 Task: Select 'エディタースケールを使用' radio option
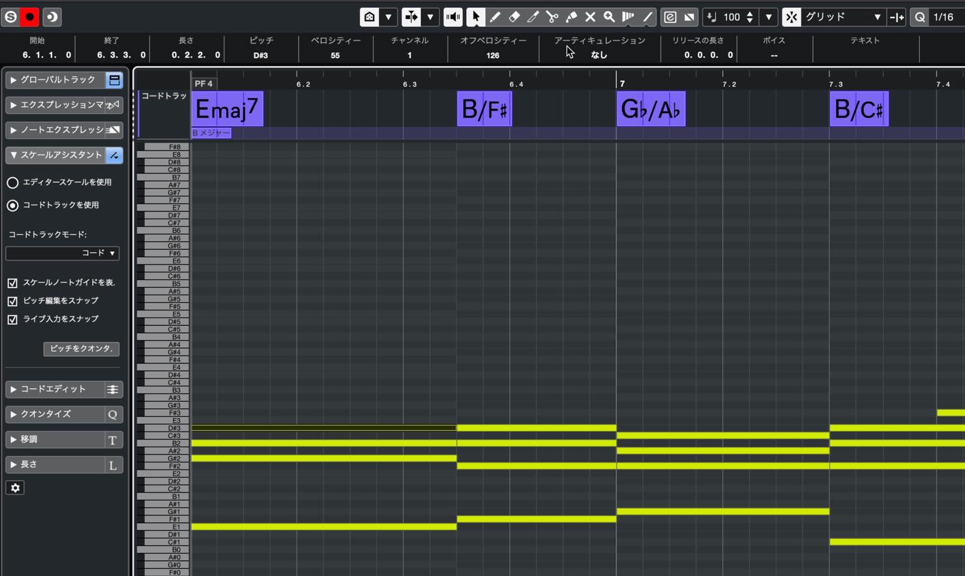[x=12, y=183]
